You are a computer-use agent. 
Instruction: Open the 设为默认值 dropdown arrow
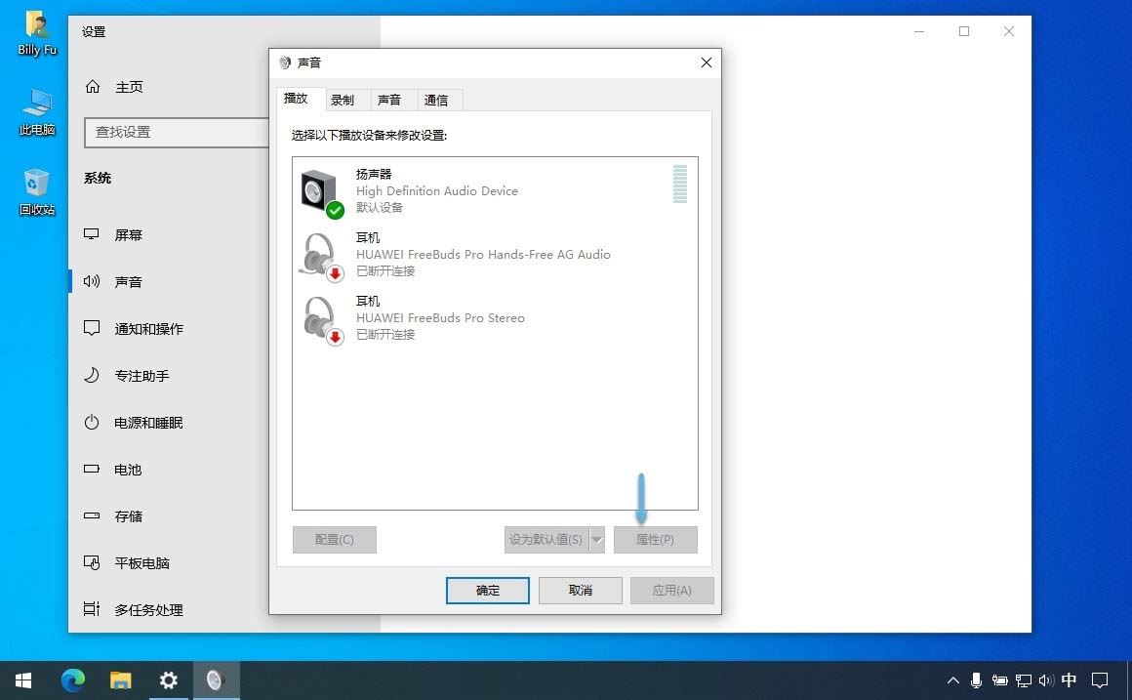[x=598, y=539]
